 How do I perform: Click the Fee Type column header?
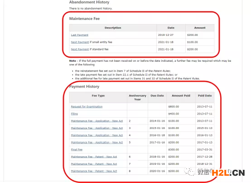click(98, 96)
